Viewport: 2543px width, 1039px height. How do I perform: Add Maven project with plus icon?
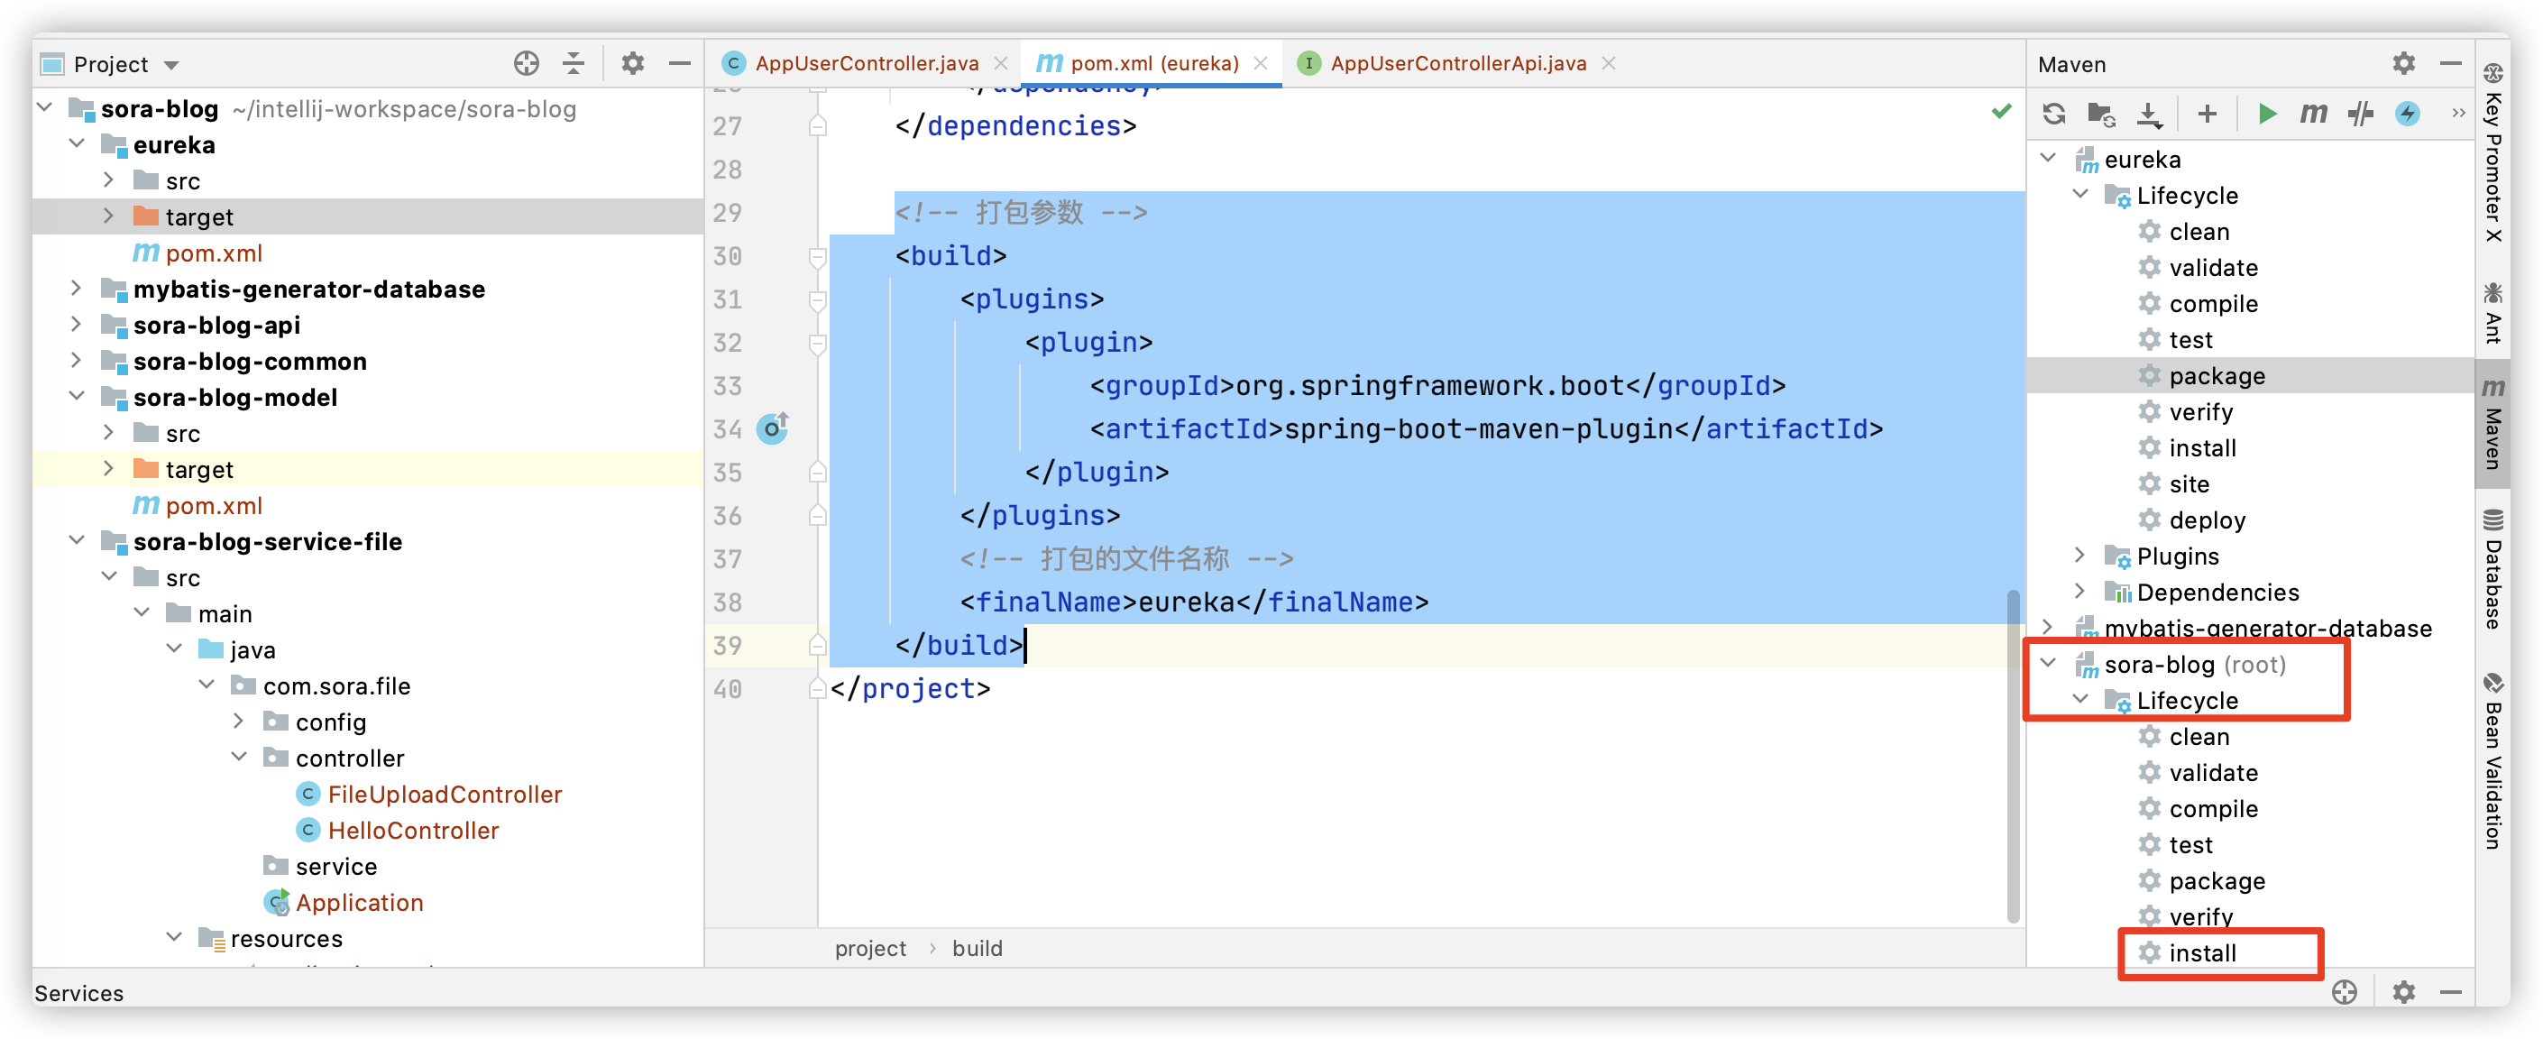[x=2208, y=114]
